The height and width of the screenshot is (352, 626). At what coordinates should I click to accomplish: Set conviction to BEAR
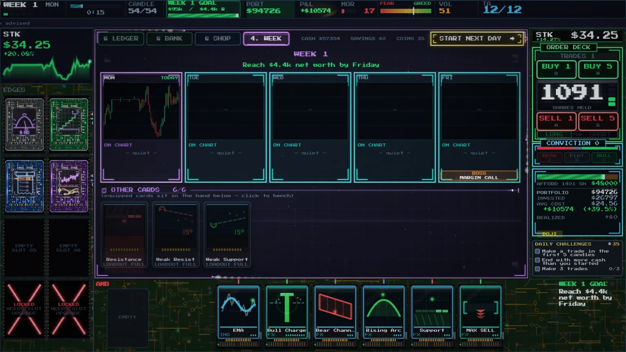[549, 157]
